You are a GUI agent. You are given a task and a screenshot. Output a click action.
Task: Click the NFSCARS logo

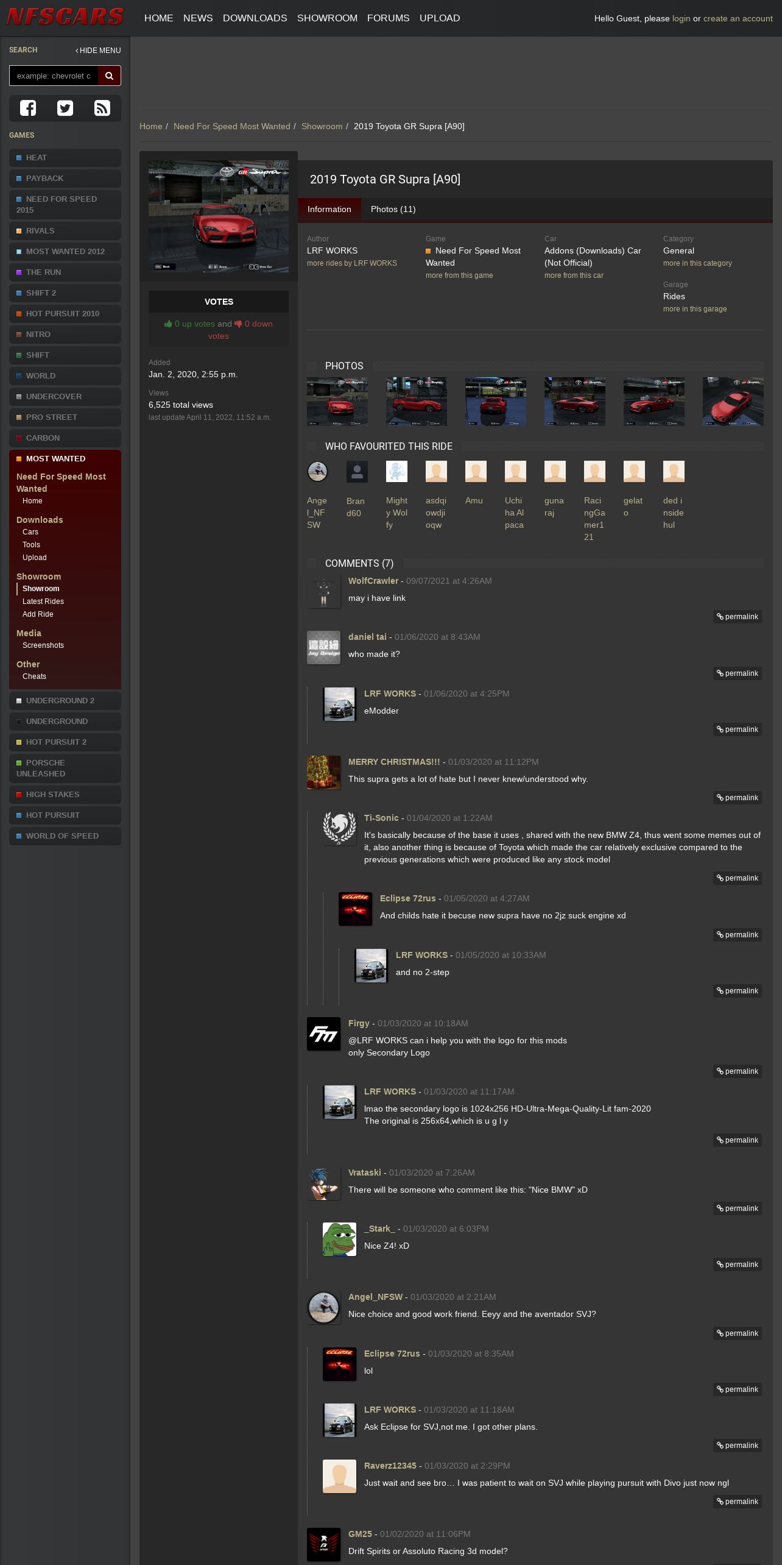tap(65, 16)
